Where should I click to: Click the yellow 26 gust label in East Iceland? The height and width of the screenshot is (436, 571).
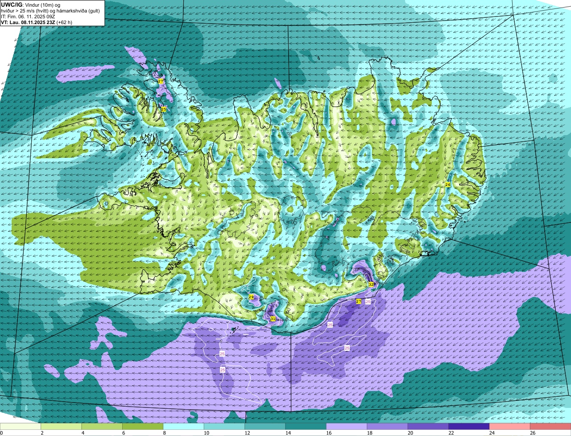point(448,184)
